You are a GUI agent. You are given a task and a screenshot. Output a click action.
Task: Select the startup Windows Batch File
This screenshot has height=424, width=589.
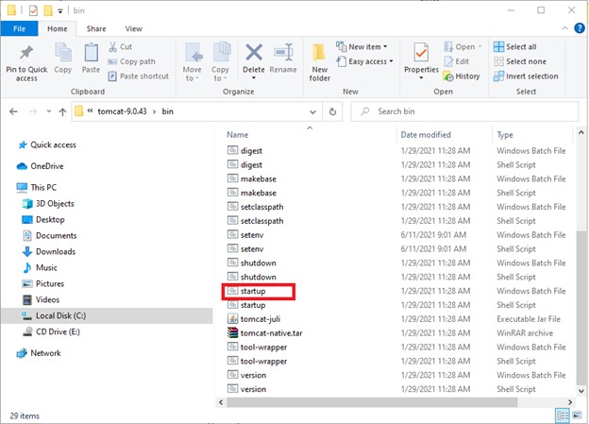[252, 292]
